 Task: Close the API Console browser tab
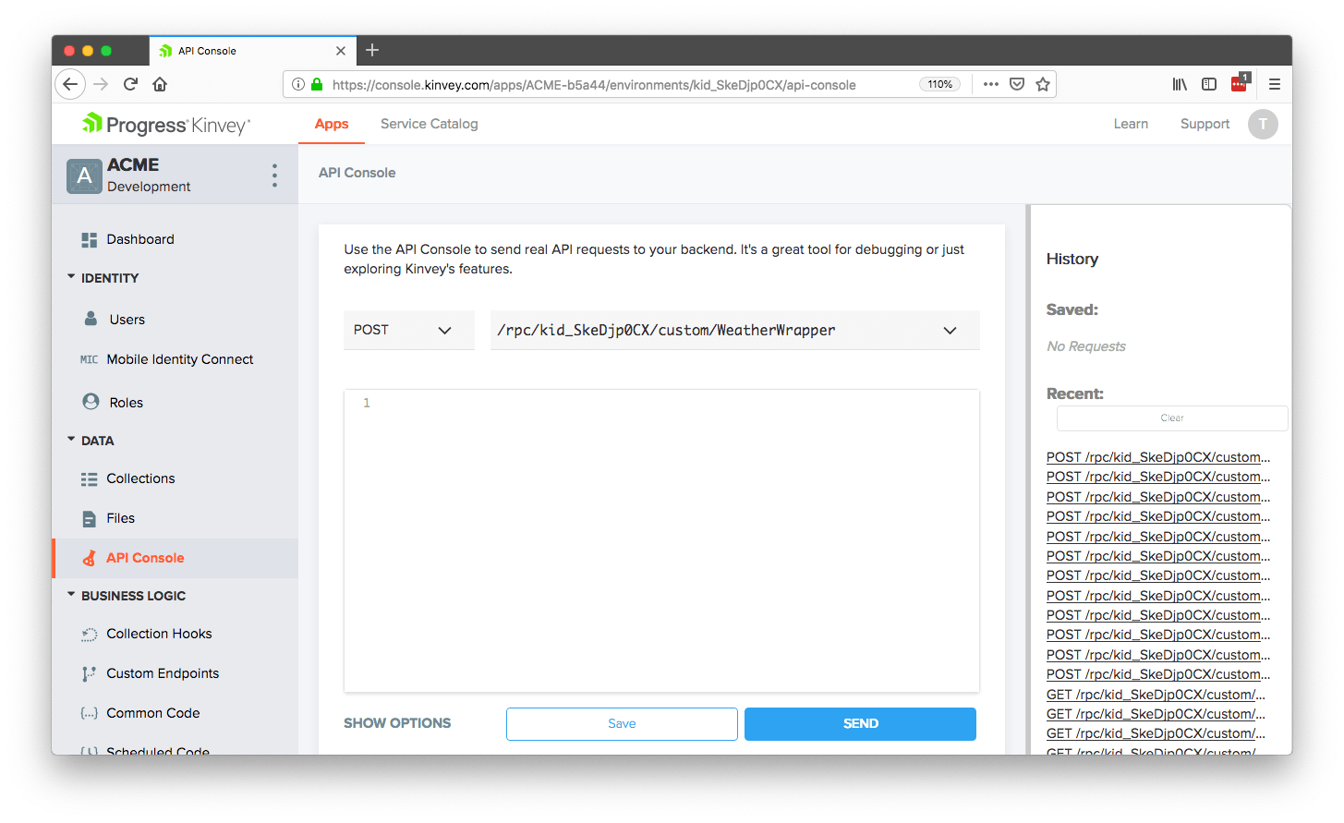coord(341,51)
